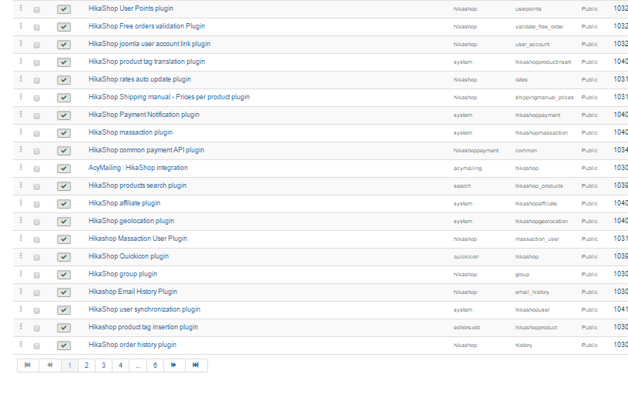The width and height of the screenshot is (628, 394).
Task: Tick the HikaShop affiliate plugin checkbox
Action: coord(37,204)
